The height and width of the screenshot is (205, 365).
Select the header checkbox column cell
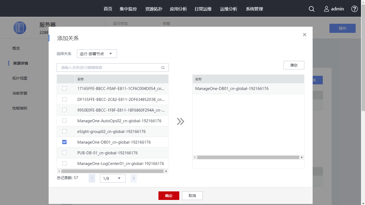(66, 79)
